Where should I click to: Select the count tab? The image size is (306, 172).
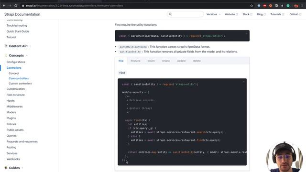tap(151, 61)
